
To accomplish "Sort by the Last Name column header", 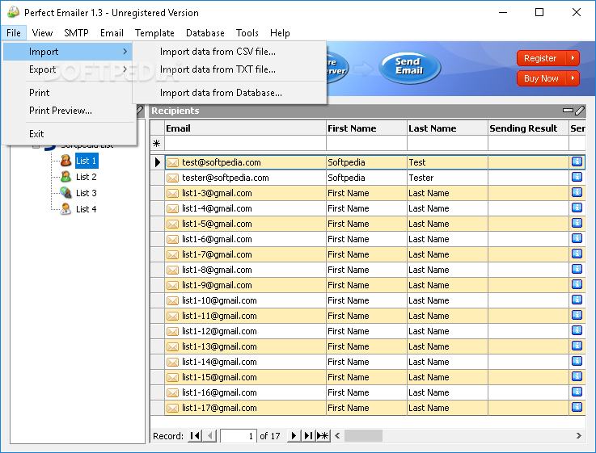I will pos(447,128).
